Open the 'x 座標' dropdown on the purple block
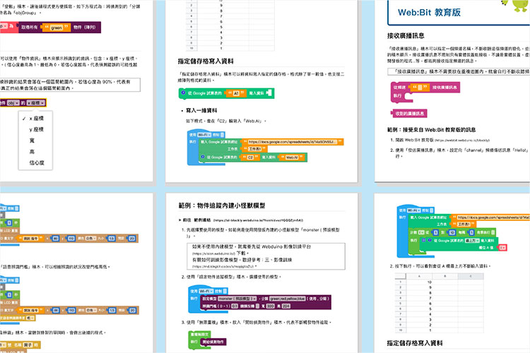Image resolution: width=530 pixels, height=353 pixels. (x=36, y=102)
